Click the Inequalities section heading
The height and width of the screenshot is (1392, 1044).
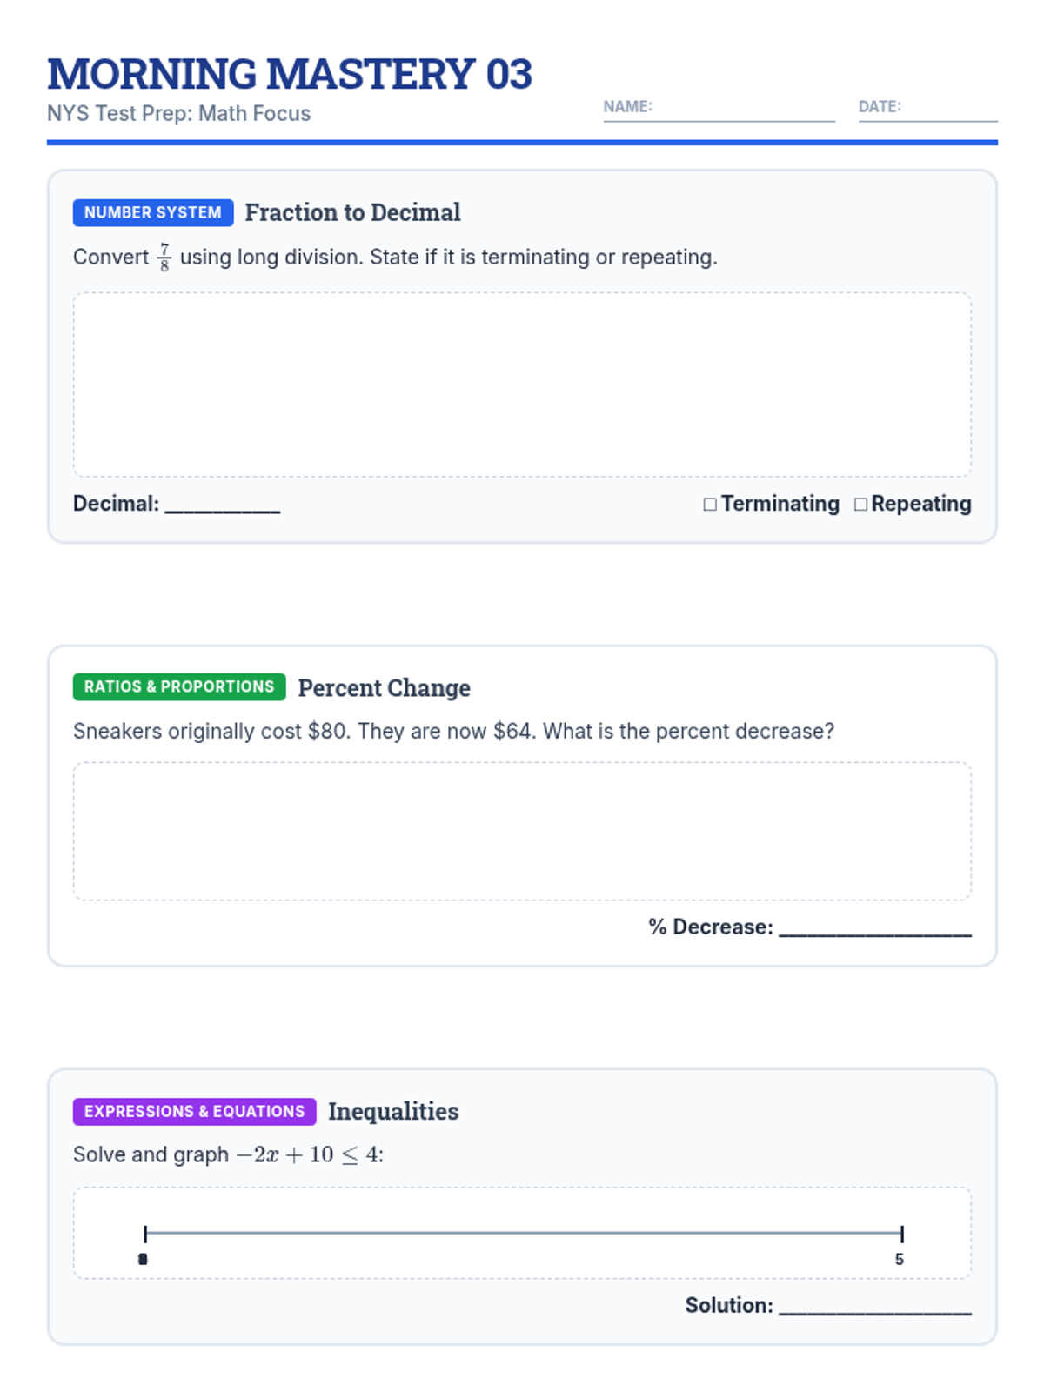(x=393, y=1111)
